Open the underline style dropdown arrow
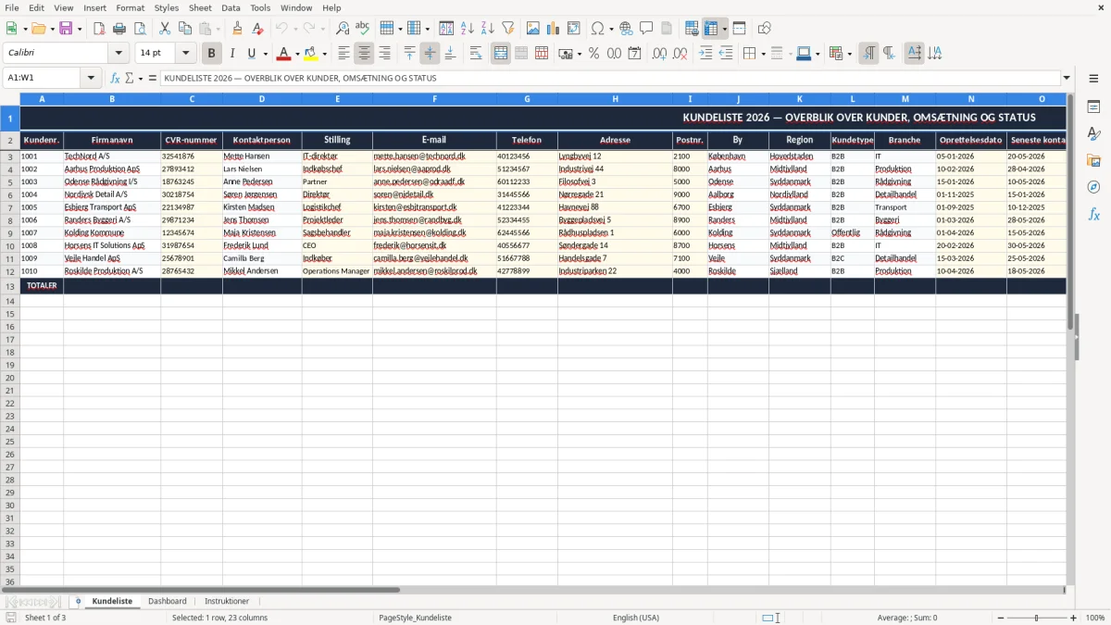1111x625 pixels. click(265, 54)
